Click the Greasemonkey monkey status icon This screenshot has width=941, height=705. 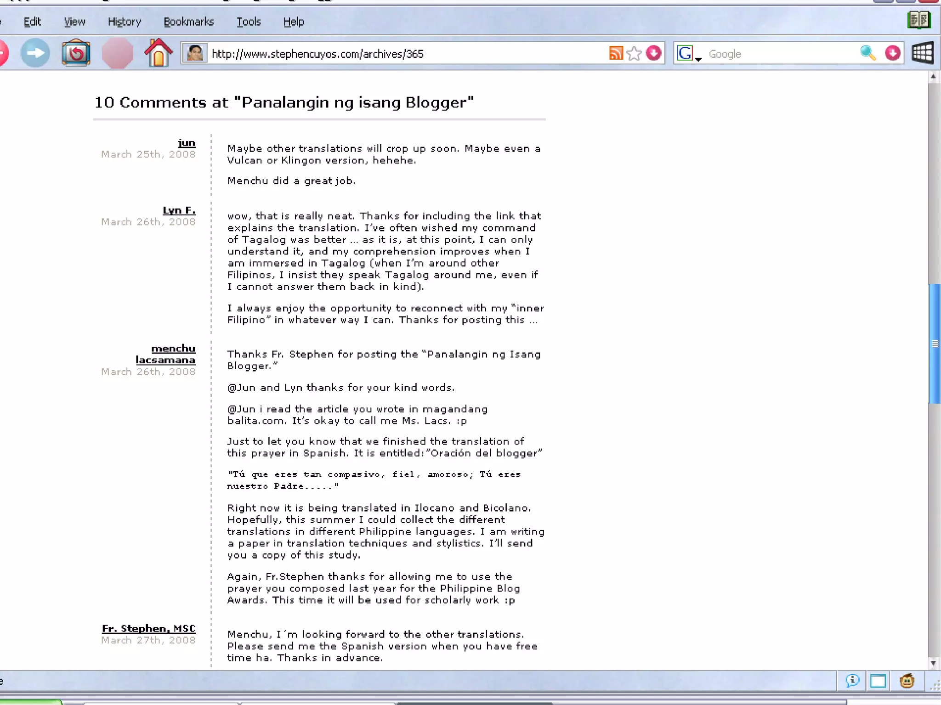907,681
